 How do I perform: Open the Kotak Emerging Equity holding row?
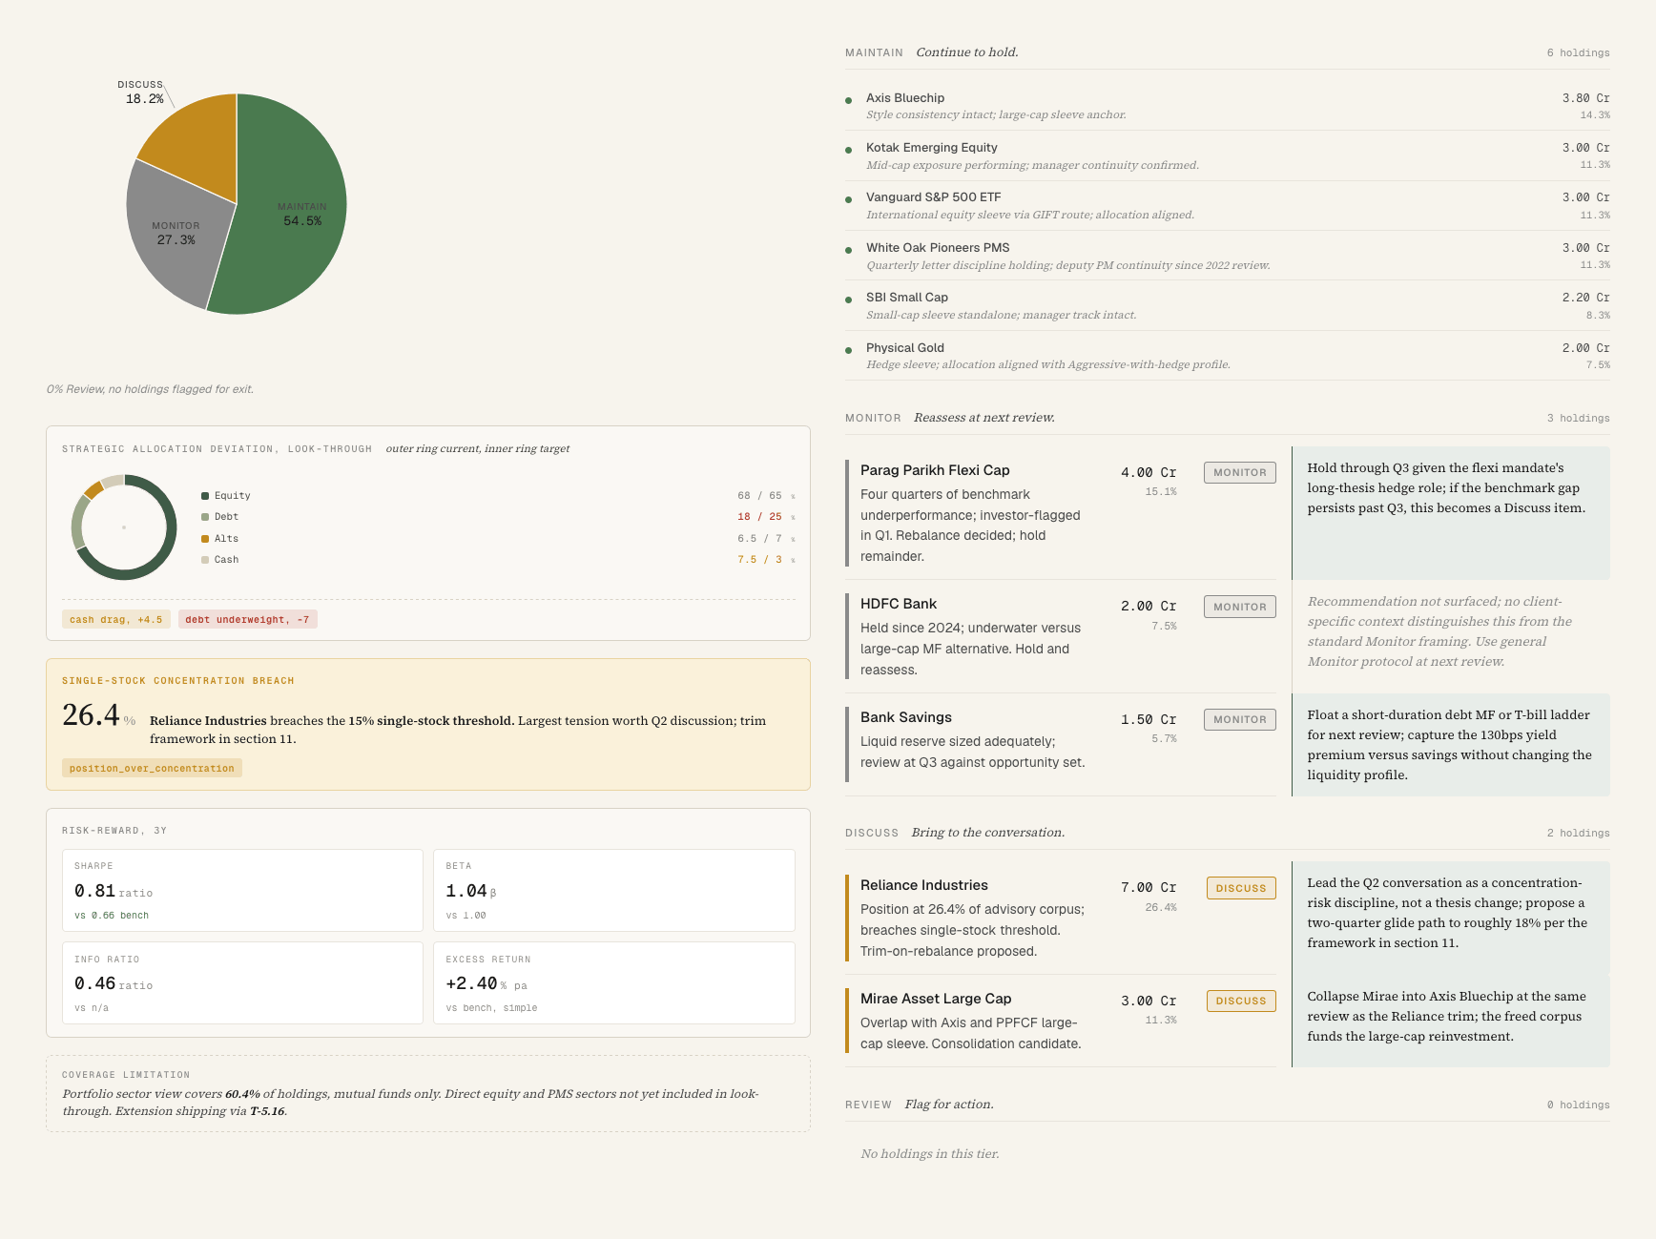[1228, 155]
